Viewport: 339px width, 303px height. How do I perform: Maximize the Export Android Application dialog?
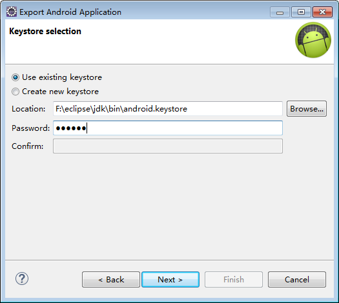click(x=301, y=12)
